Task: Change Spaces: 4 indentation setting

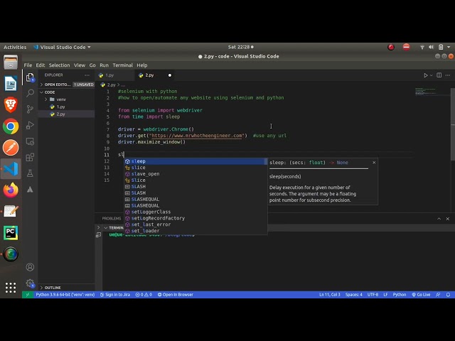Action: [x=354, y=295]
